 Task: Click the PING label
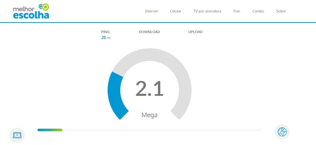105,32
